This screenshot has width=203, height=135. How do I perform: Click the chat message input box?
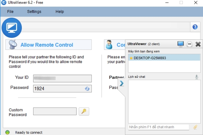pyautogui.click(x=159, y=127)
